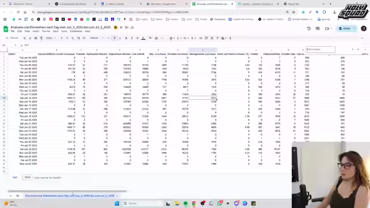Click the Windows Start button
The height and width of the screenshot is (208, 370).
click(x=117, y=203)
